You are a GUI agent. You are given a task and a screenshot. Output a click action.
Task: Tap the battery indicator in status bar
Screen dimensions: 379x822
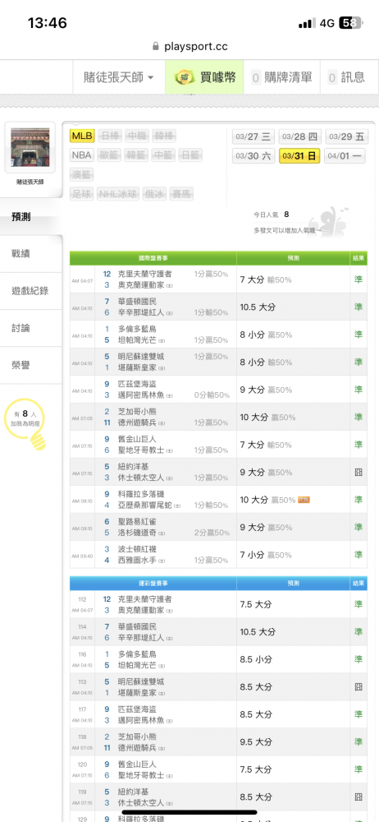pyautogui.click(x=350, y=23)
